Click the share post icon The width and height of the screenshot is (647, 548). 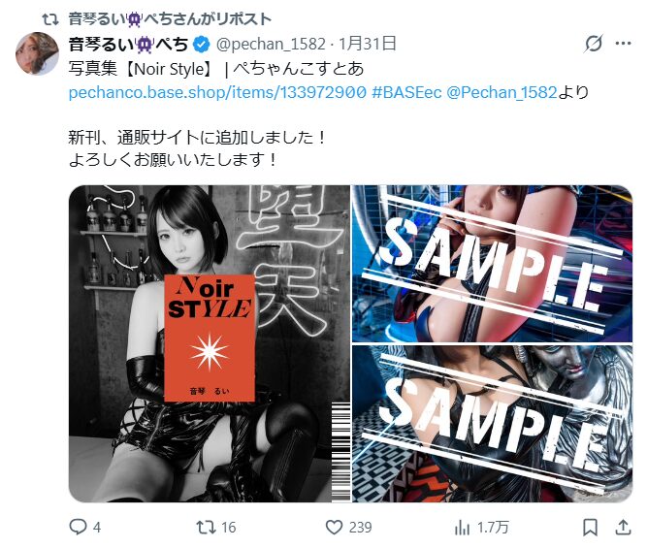click(x=623, y=527)
